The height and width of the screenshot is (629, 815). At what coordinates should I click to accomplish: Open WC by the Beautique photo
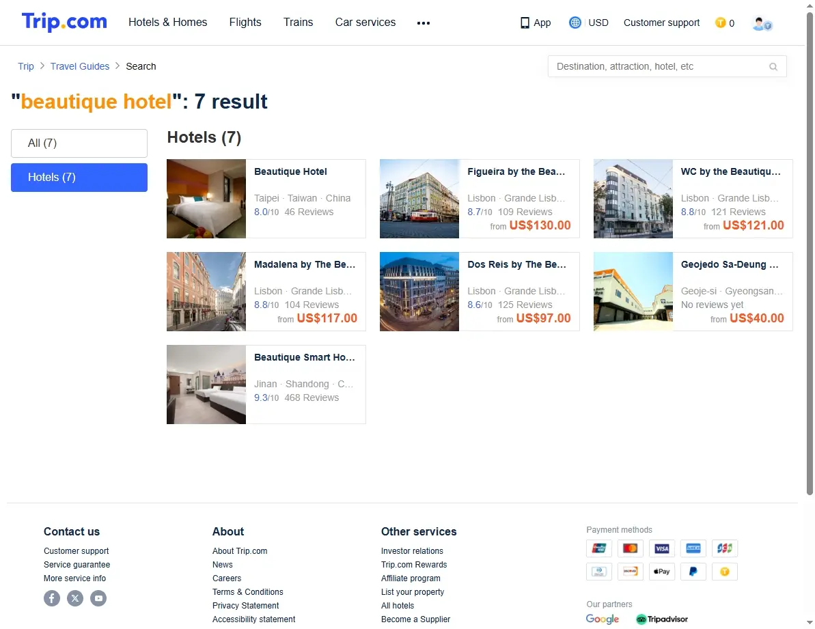[x=633, y=199]
